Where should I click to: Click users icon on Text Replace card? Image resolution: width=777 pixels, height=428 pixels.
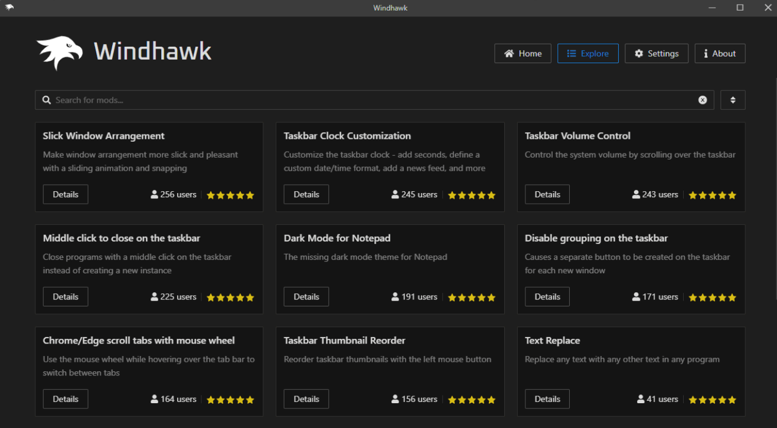click(641, 399)
